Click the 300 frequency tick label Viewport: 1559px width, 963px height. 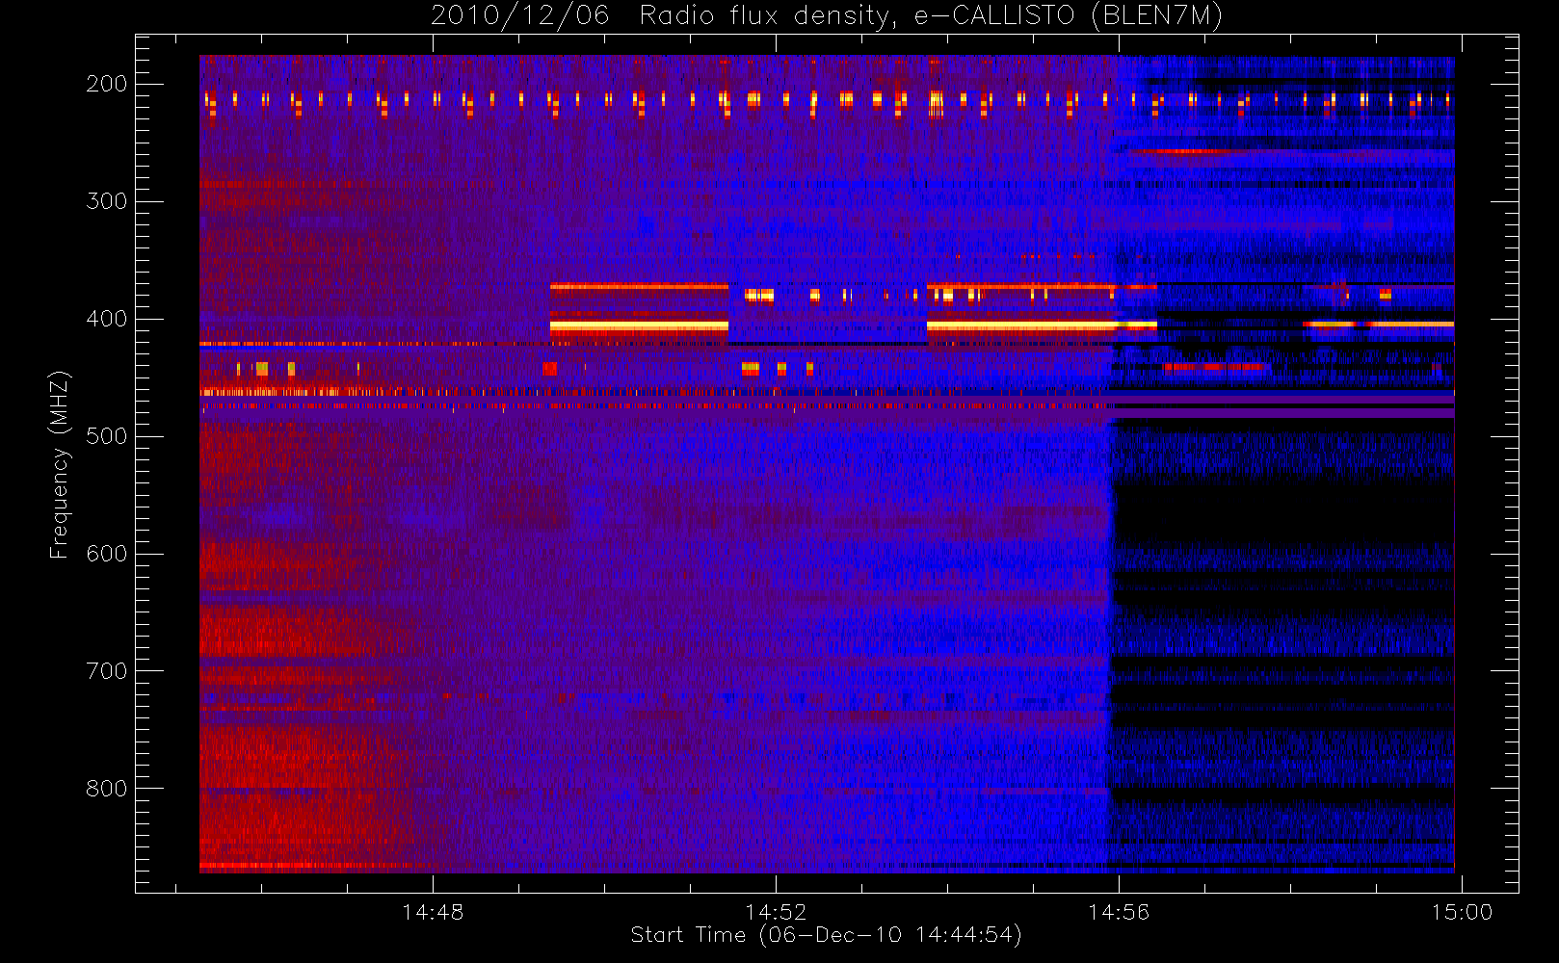(106, 201)
